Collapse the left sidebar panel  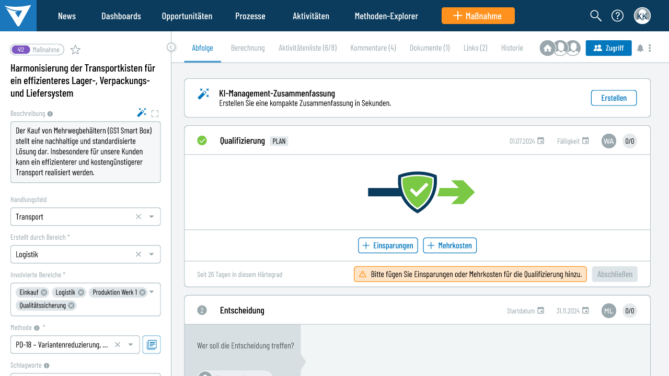[171, 47]
